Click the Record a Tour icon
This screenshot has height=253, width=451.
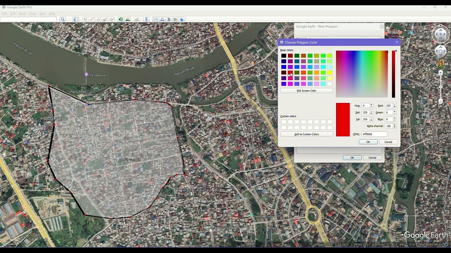(112, 19)
